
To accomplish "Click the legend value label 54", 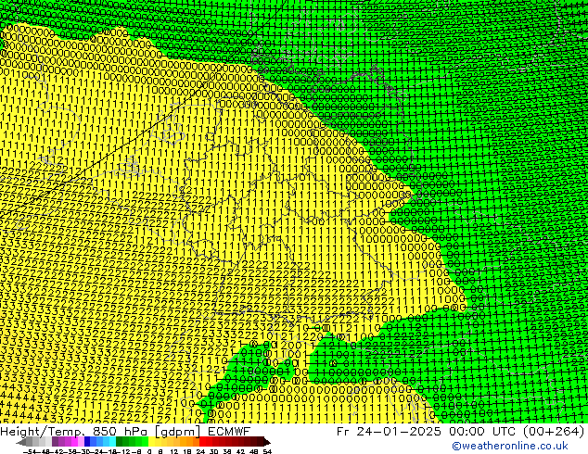I will [267, 451].
